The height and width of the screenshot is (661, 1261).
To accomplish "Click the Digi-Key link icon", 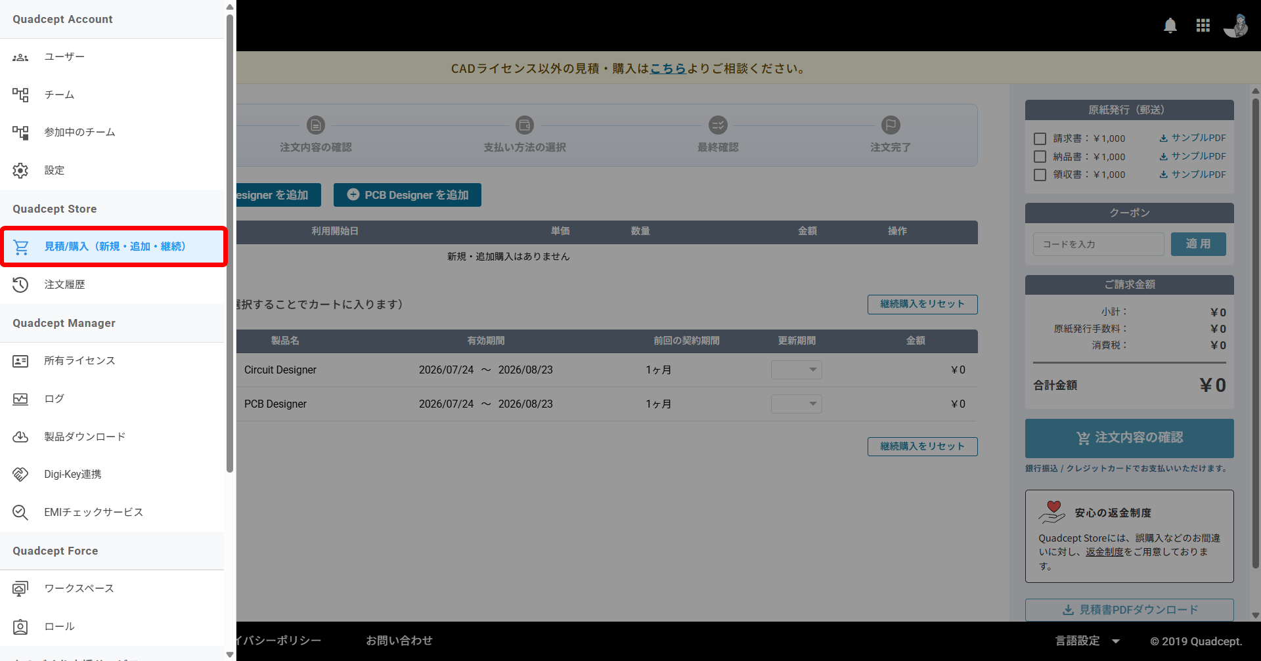I will 20,475.
